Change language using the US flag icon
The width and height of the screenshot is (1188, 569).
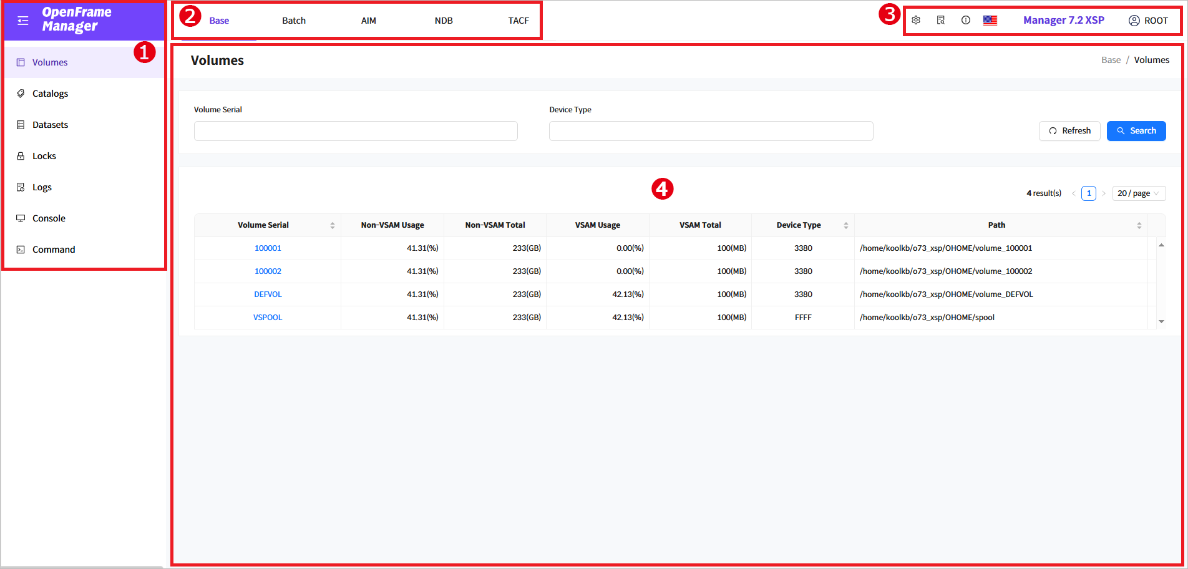990,21
